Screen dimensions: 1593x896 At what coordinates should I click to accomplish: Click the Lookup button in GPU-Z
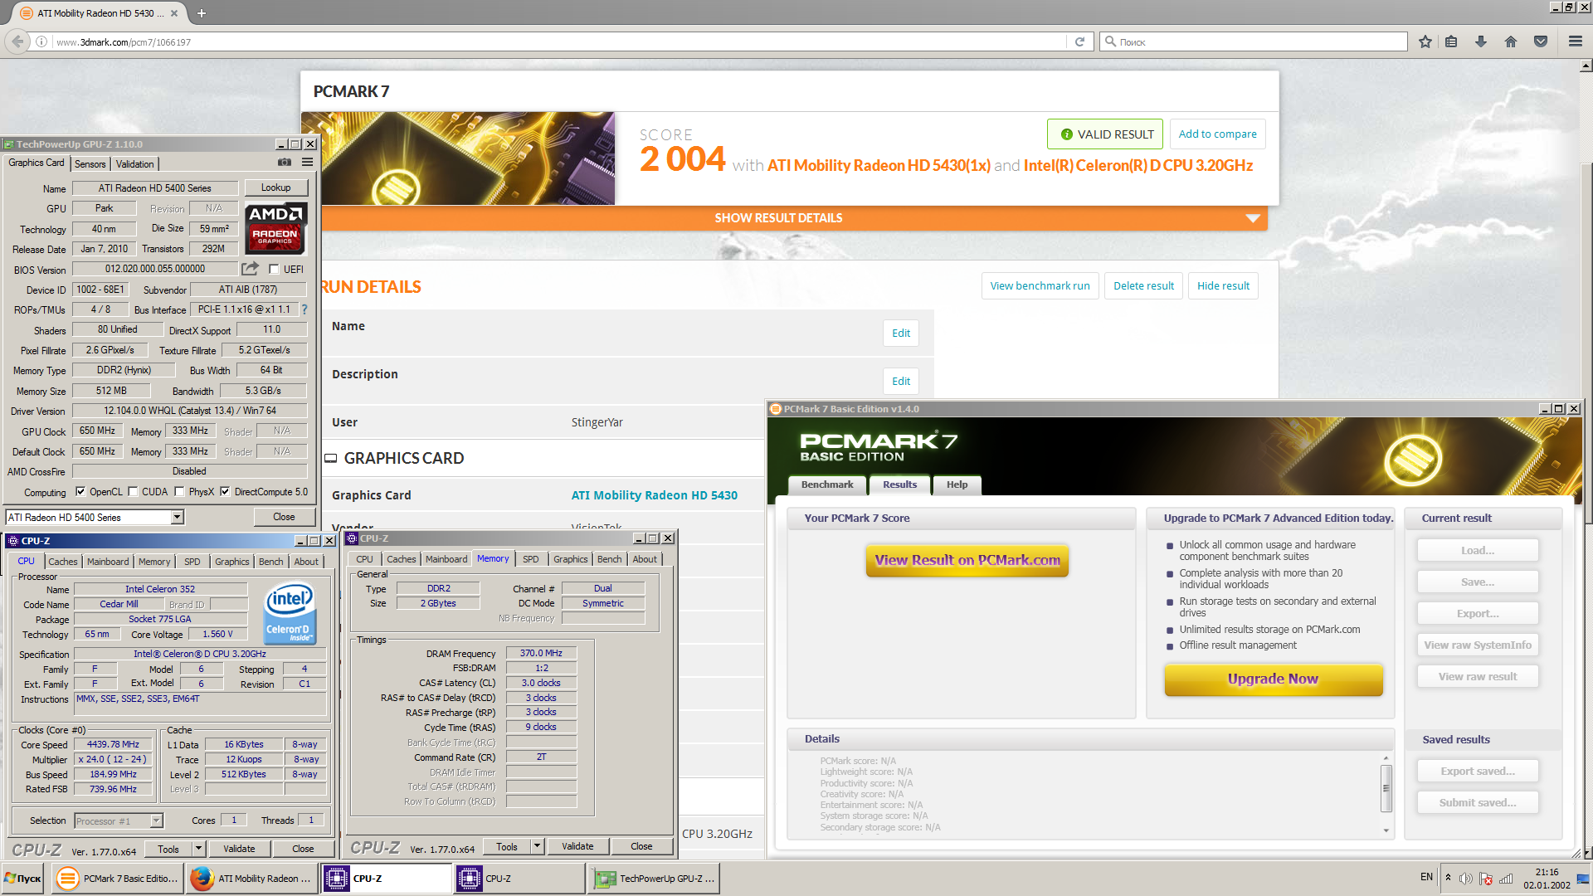276,187
